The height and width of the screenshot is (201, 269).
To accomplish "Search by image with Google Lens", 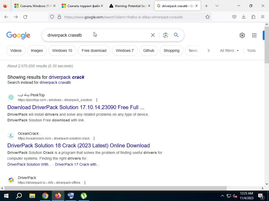I will [165, 35].
